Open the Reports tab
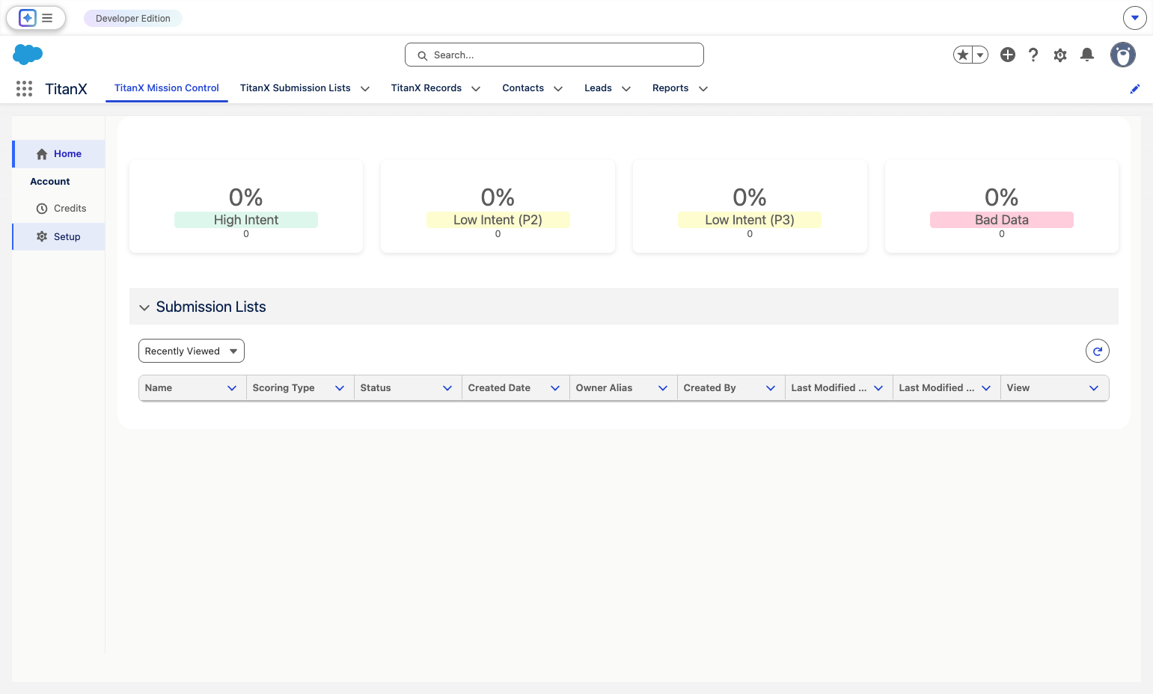This screenshot has height=694, width=1153. [x=670, y=88]
